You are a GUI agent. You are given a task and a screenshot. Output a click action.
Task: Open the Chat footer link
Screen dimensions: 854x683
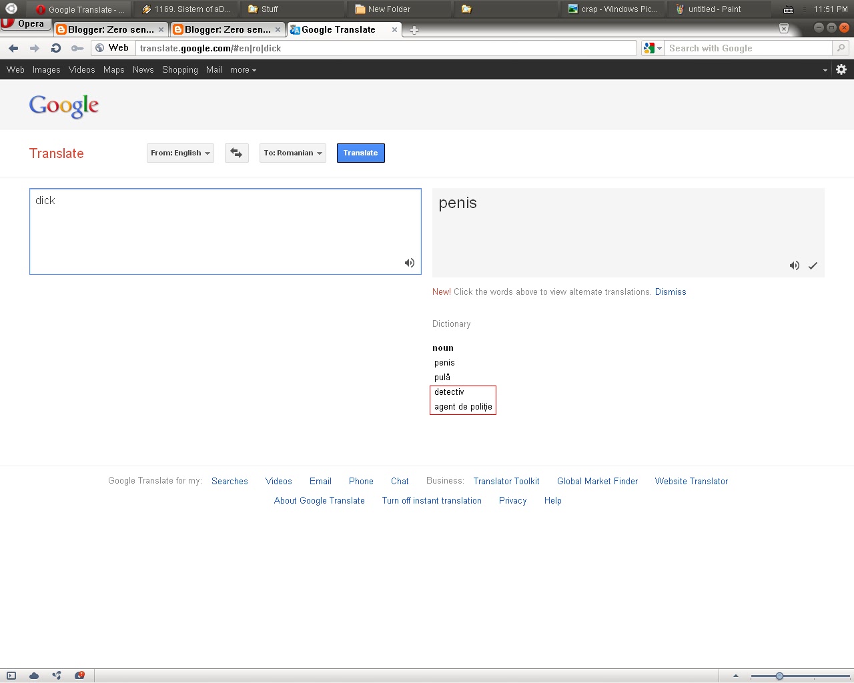(x=400, y=481)
